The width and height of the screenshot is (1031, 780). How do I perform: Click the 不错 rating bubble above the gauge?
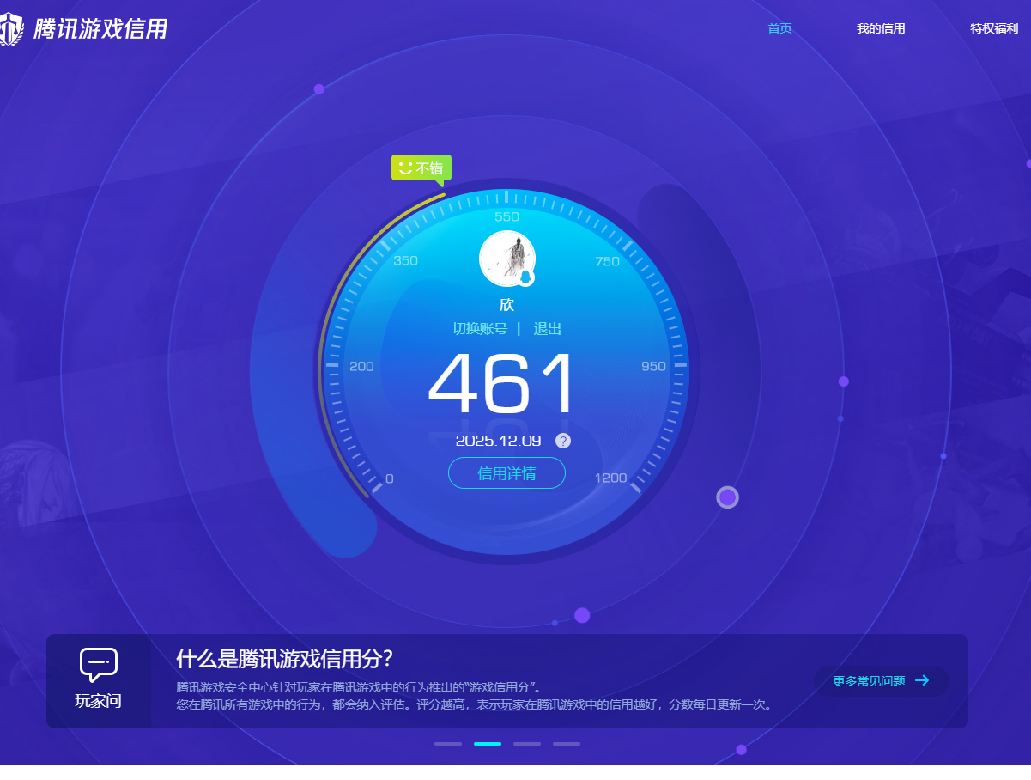pos(421,168)
